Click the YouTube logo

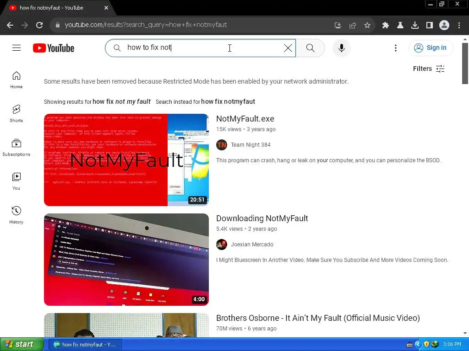tap(54, 48)
